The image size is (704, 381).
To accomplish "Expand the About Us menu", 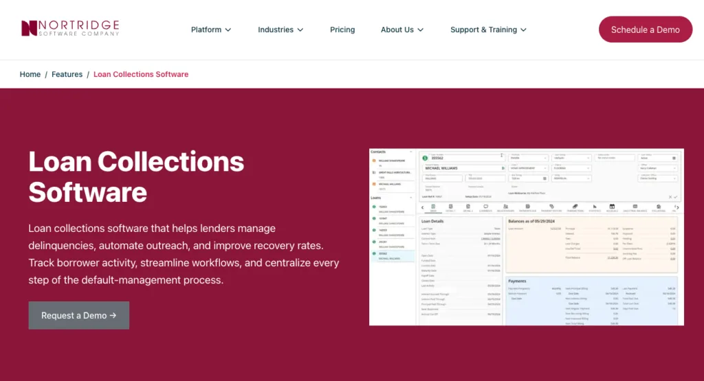I will (401, 30).
